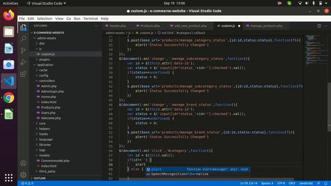Change encoding via UTF-8 indicator
The height and width of the screenshot is (186, 331).
[281, 183]
